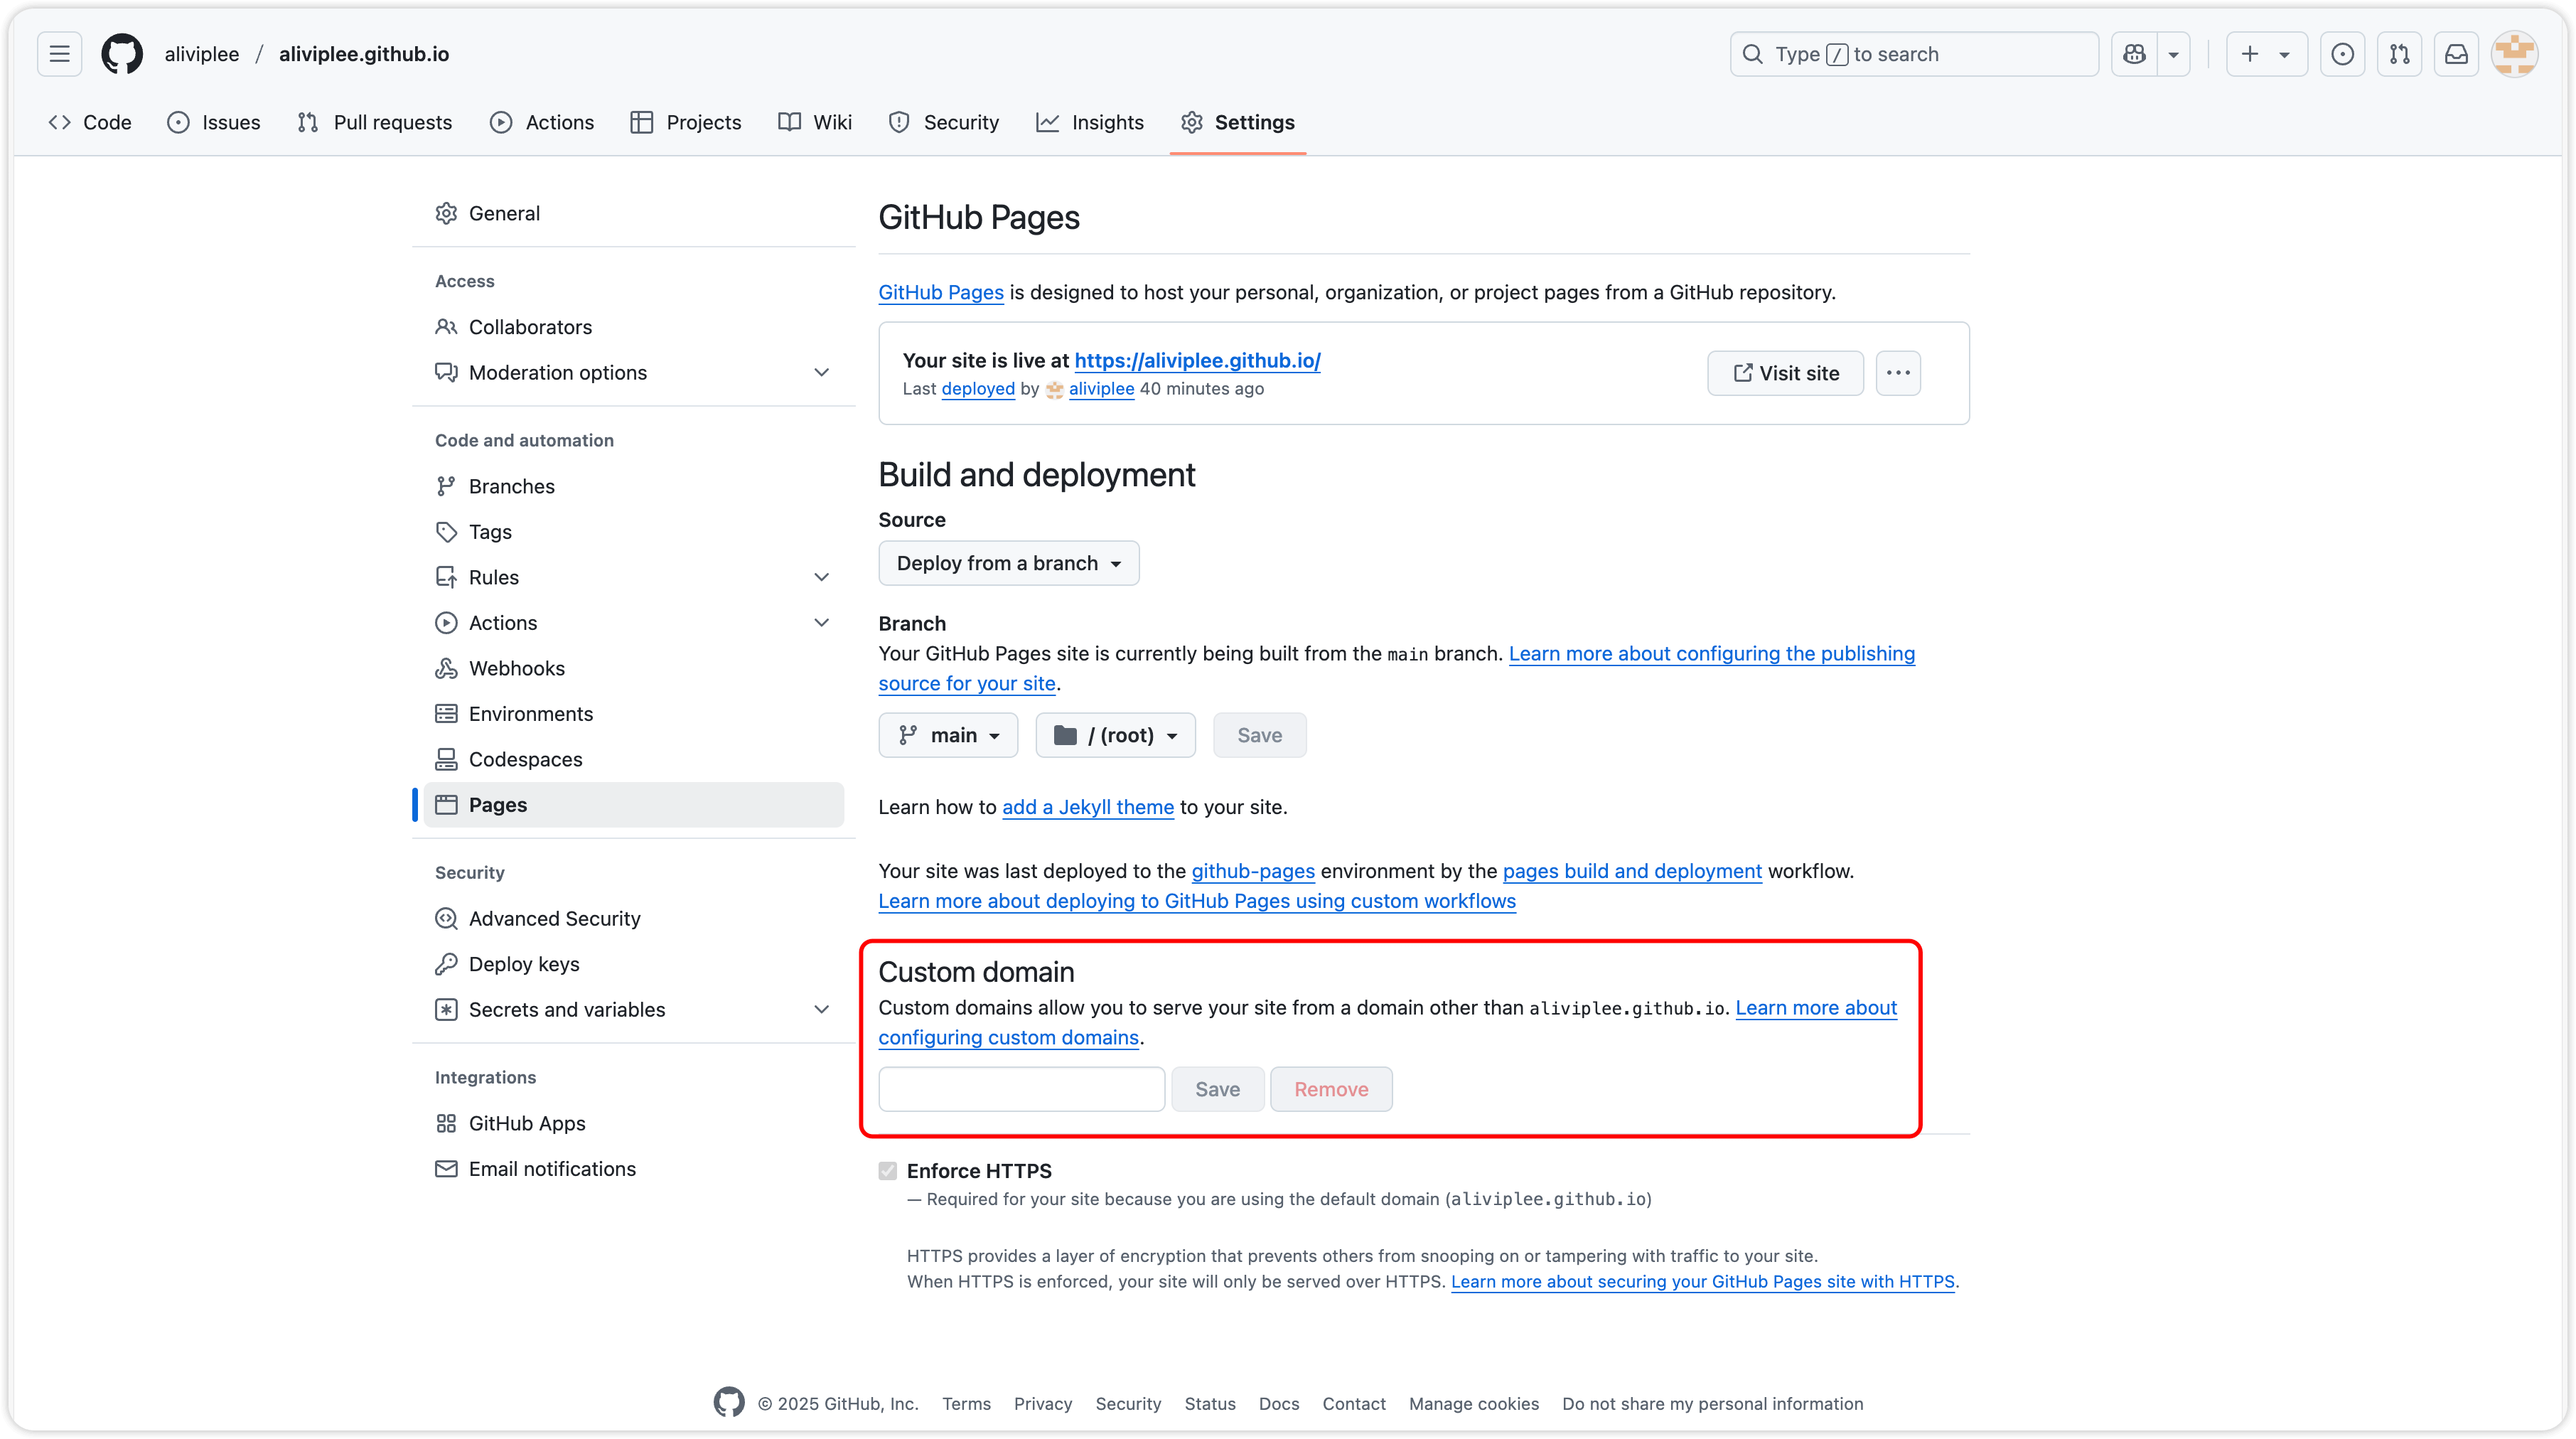Switch to the Insights tab

1090,122
